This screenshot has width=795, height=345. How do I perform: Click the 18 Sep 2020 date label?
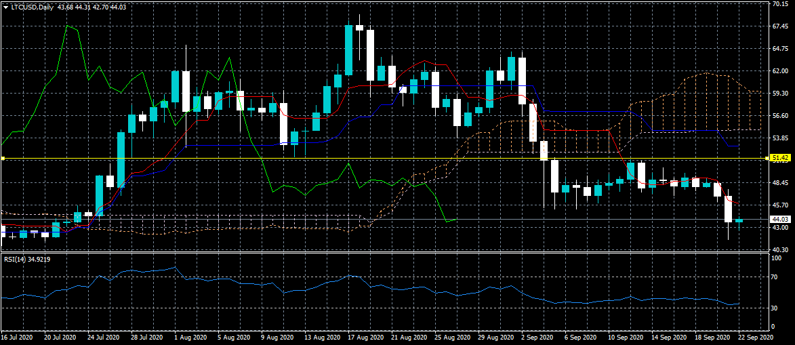(x=714, y=338)
